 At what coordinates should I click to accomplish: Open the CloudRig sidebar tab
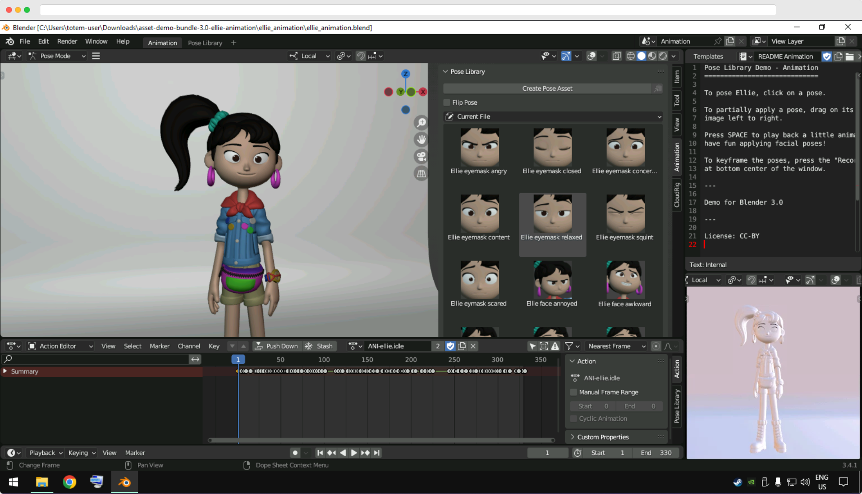click(x=677, y=195)
